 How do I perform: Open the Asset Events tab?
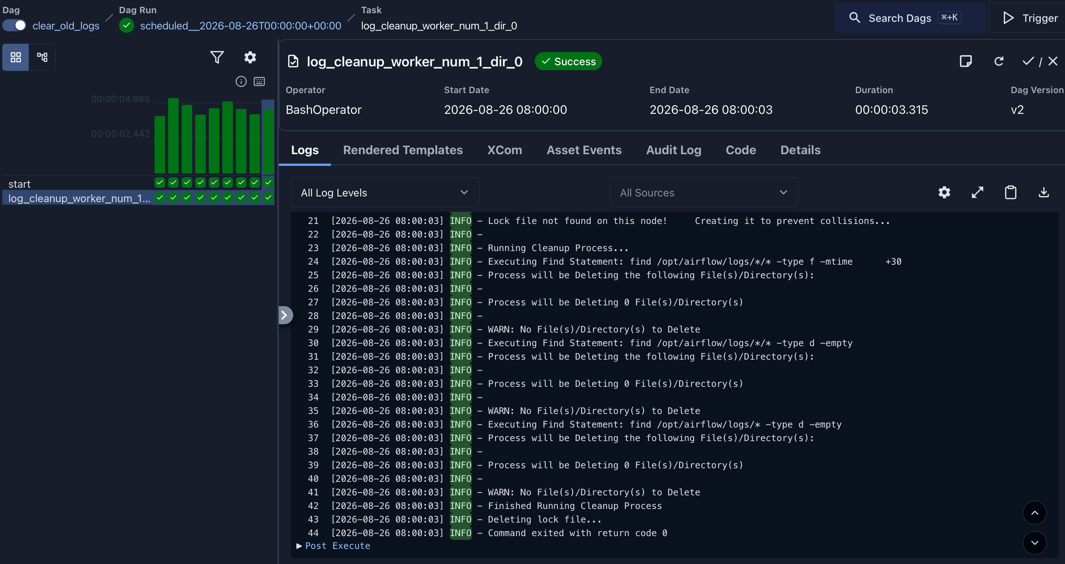point(584,150)
